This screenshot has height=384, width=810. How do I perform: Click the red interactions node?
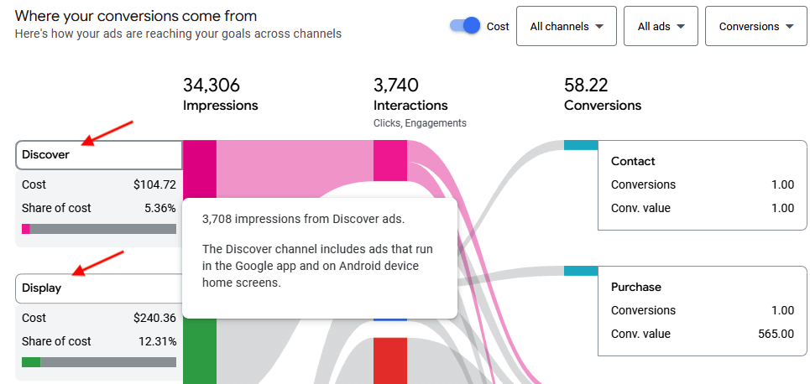click(x=389, y=359)
